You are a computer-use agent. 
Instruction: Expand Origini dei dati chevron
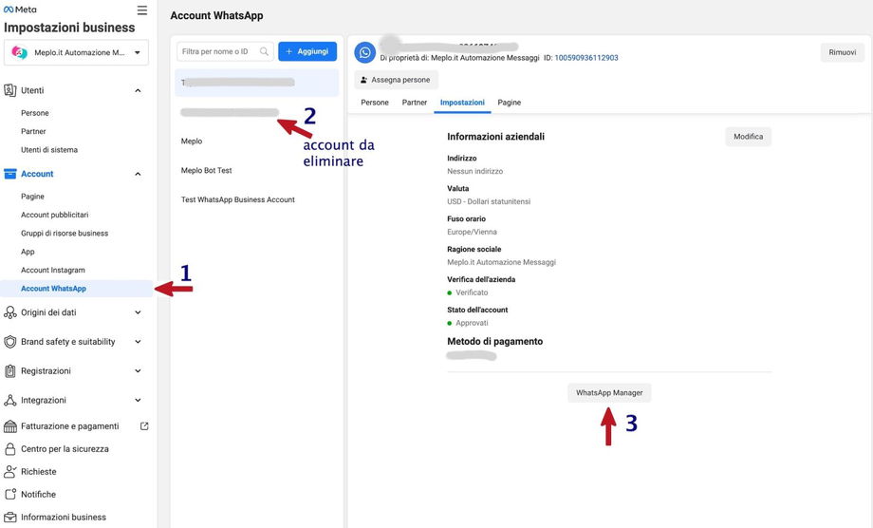tap(138, 312)
